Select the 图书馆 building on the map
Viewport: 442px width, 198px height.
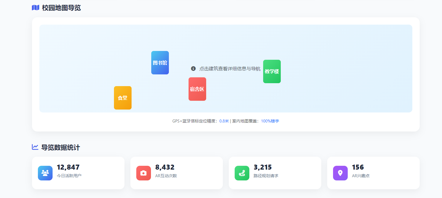(160, 63)
